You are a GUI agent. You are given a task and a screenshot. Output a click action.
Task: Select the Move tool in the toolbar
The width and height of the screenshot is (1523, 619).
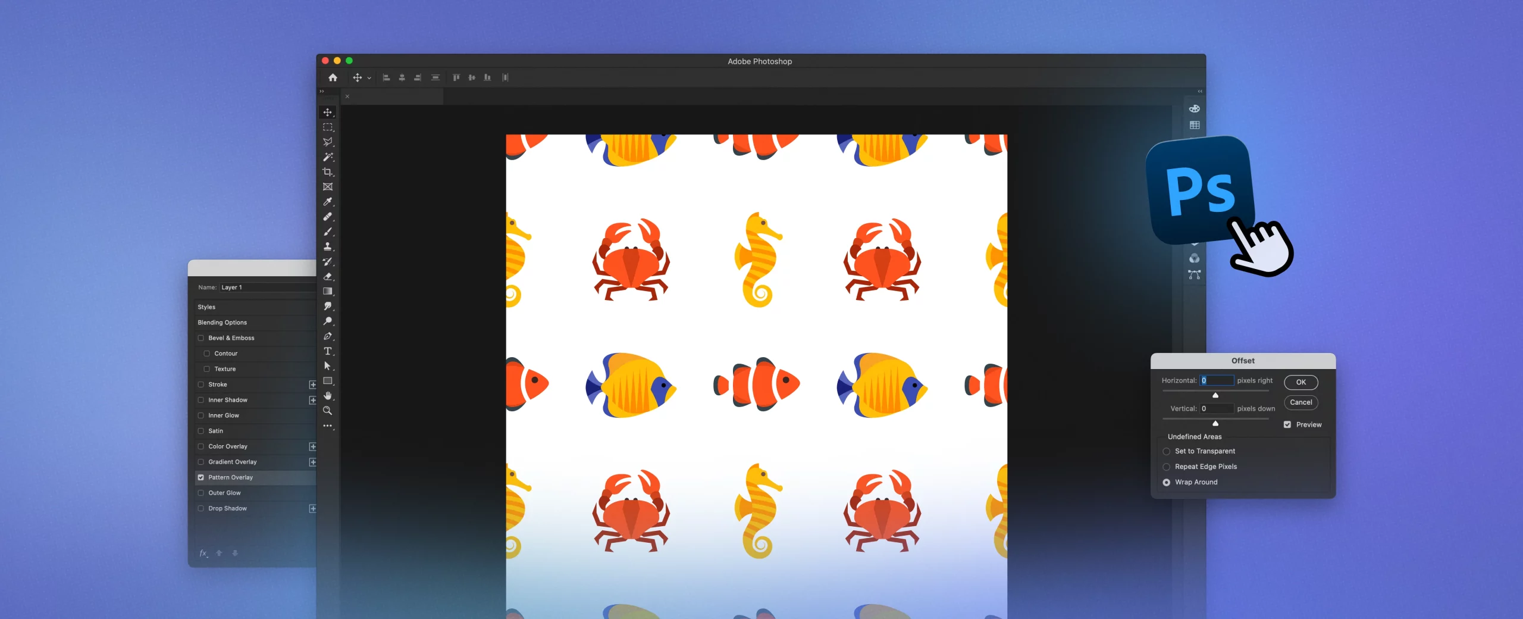(x=327, y=112)
